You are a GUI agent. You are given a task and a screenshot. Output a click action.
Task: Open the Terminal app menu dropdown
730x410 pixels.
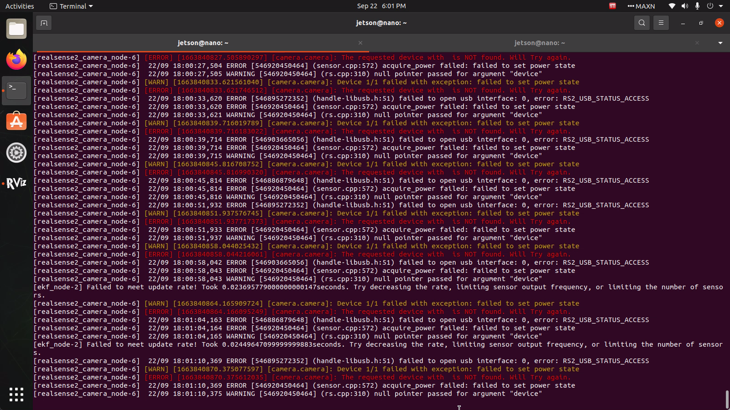point(71,6)
